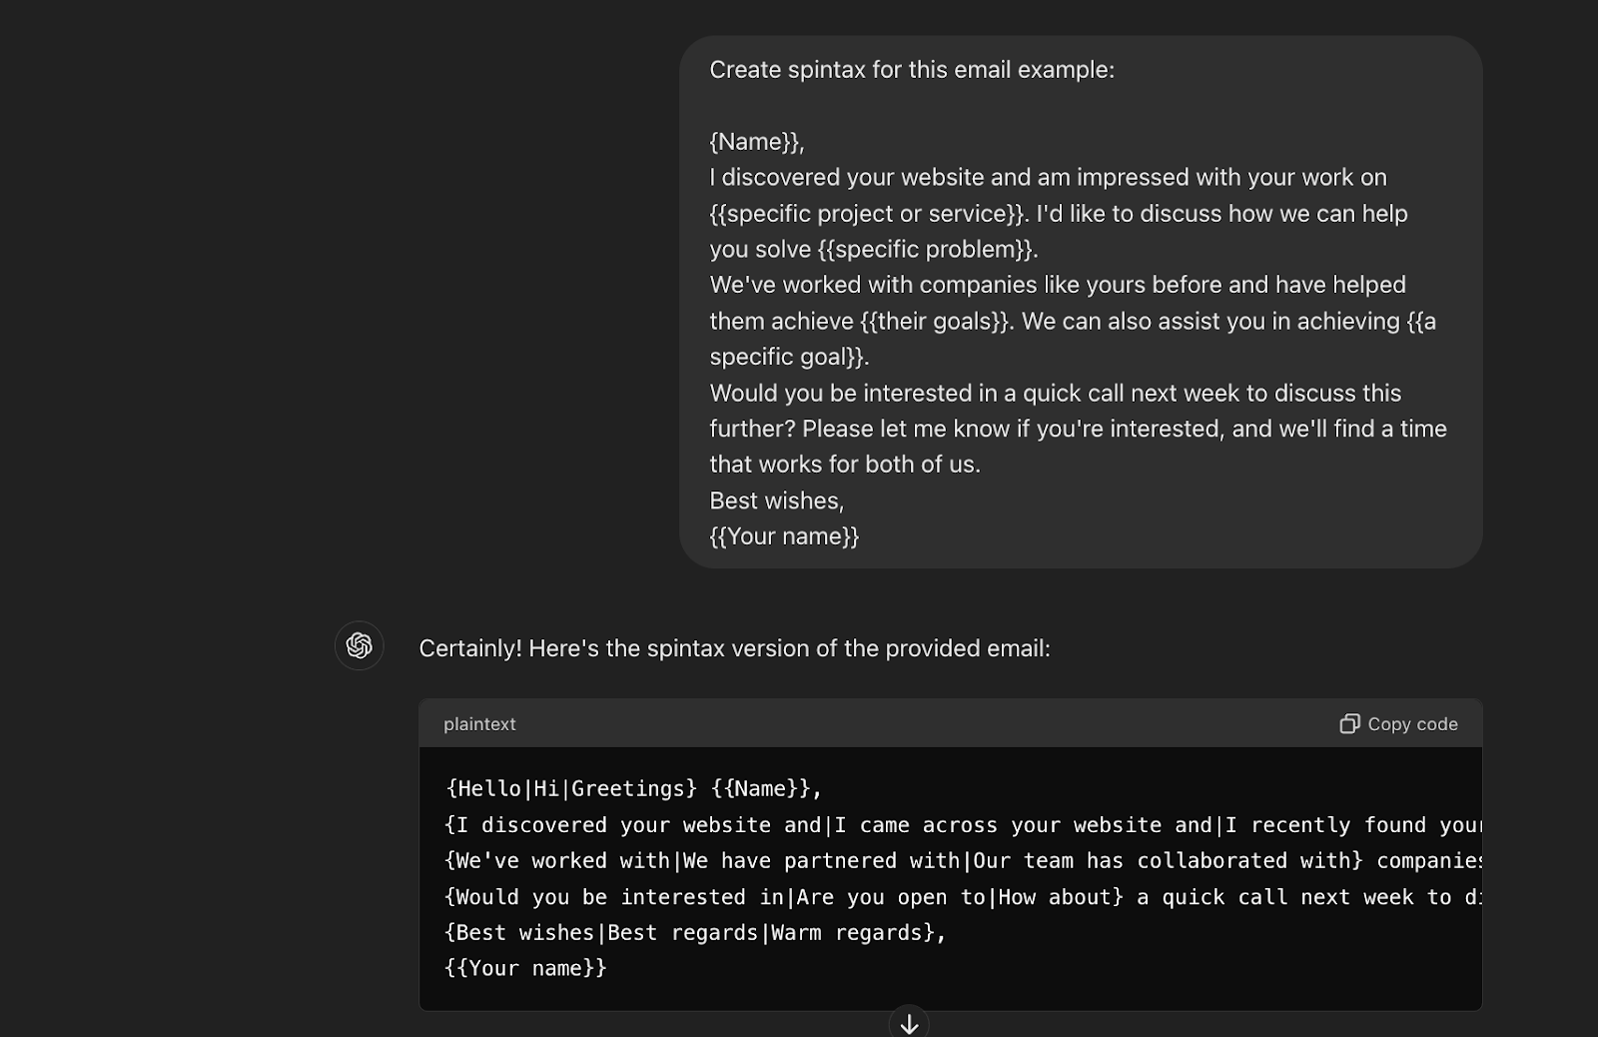
Task: Click the scroll-to-bottom down arrow
Action: point(909,1023)
